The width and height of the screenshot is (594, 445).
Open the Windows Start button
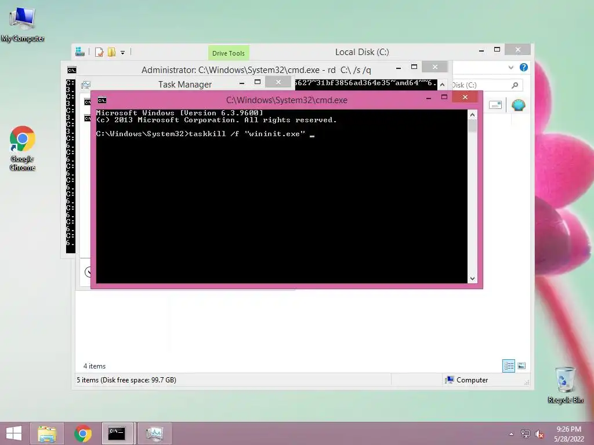pyautogui.click(x=14, y=433)
